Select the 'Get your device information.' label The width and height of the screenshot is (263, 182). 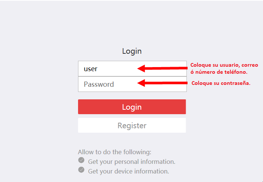pos(128,171)
